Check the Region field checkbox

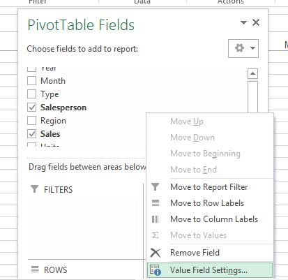click(x=31, y=121)
